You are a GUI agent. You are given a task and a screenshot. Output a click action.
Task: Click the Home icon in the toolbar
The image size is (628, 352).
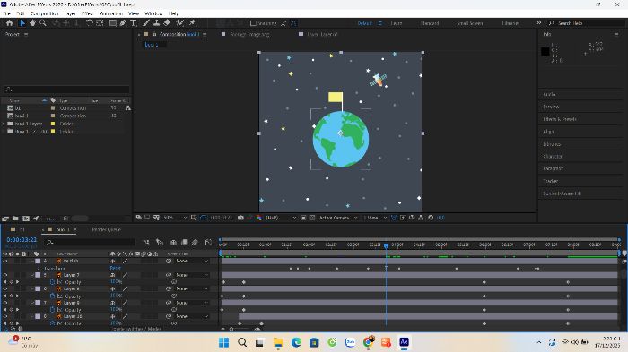9,23
